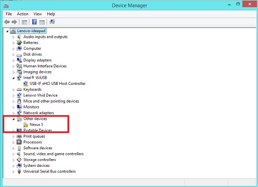The height and width of the screenshot is (187, 258).
Task: Click the Back arrow toolbar icon
Action: tap(7, 22)
